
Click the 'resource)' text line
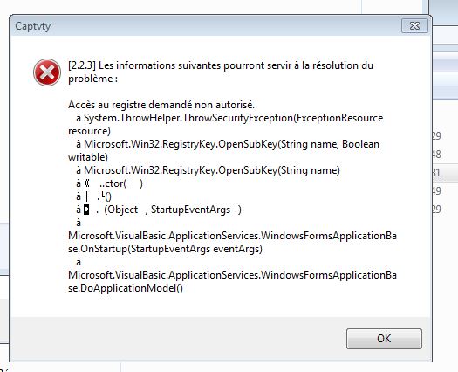89,131
